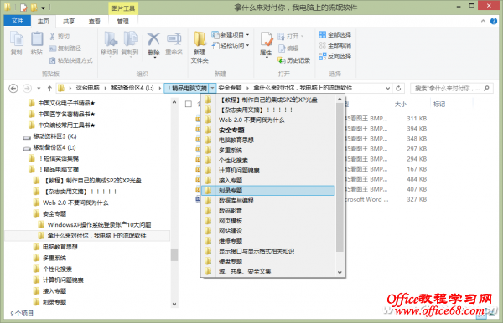Click the 327 KB Word document row
503x323 pixels.
[417, 199]
